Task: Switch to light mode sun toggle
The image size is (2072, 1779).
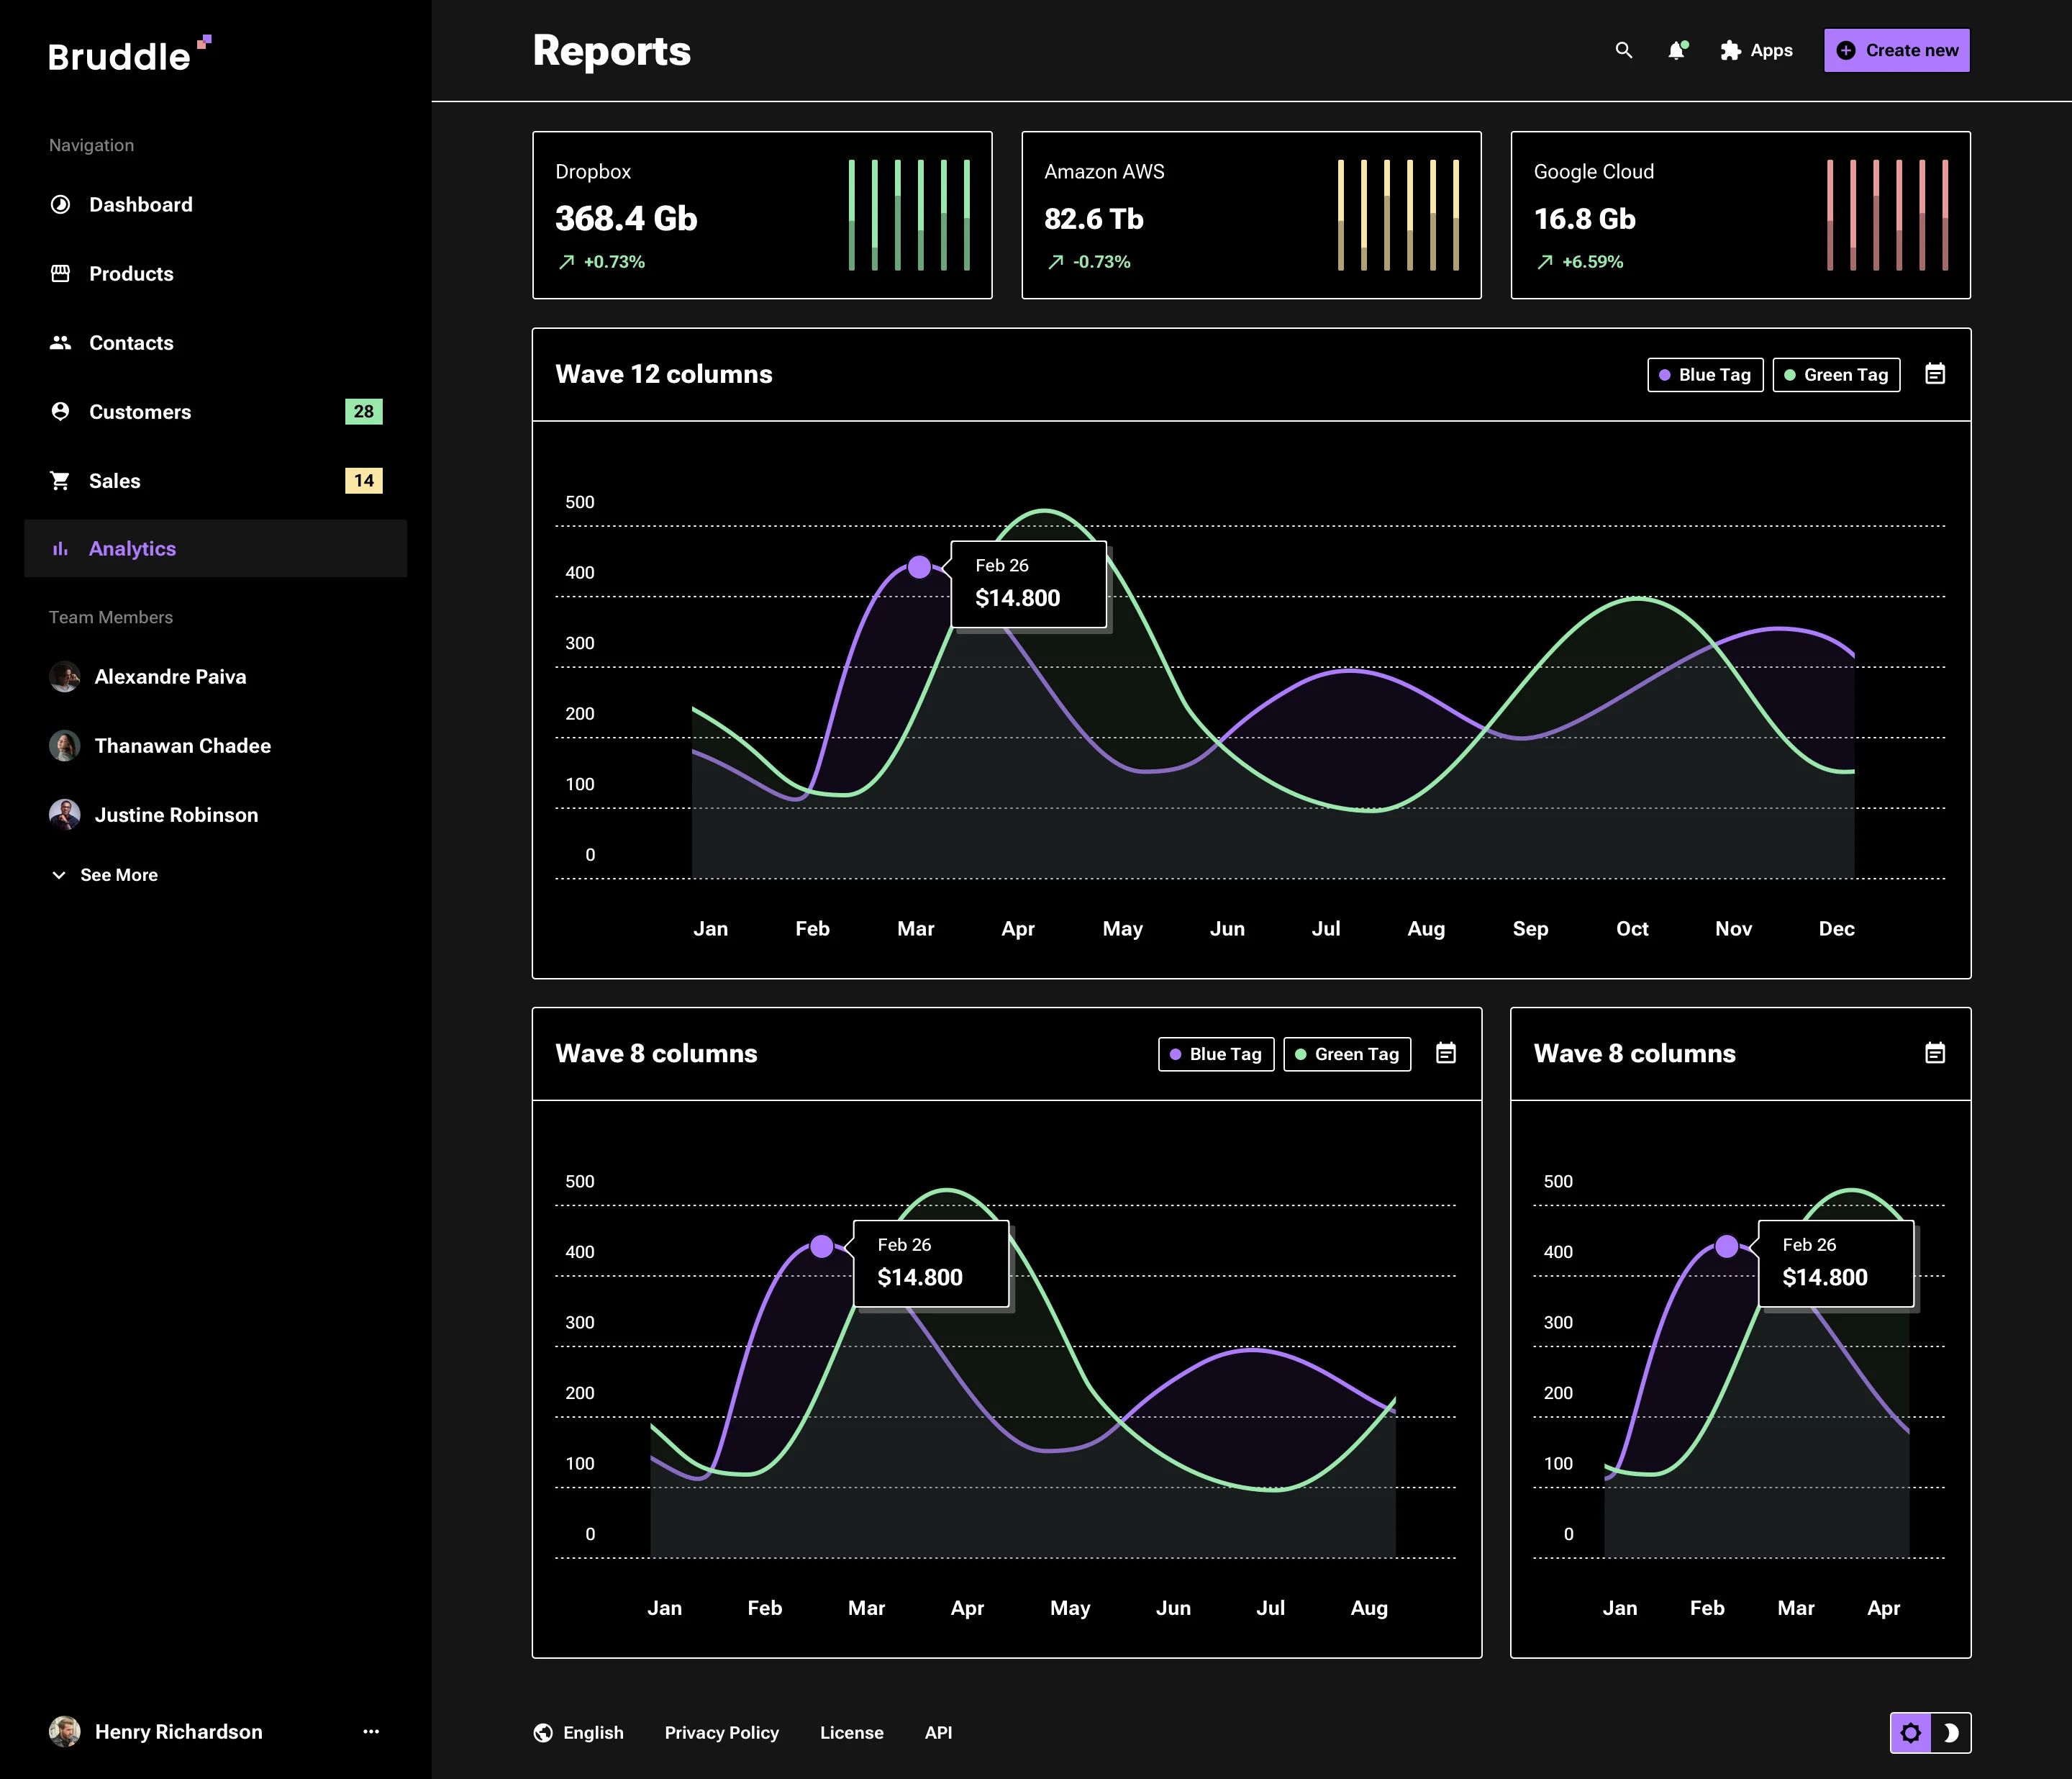Action: point(1910,1732)
